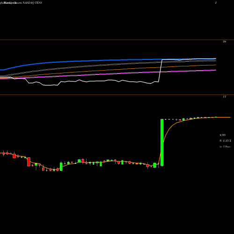The width and height of the screenshot is (234, 234).
Task: Click the large red candlestick near left
Action: click(x=29, y=162)
